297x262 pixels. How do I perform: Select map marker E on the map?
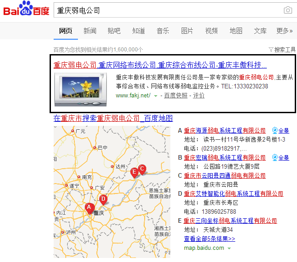(x=134, y=172)
